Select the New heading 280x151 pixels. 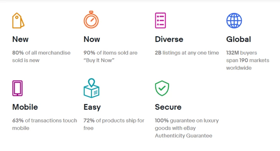click(20, 39)
